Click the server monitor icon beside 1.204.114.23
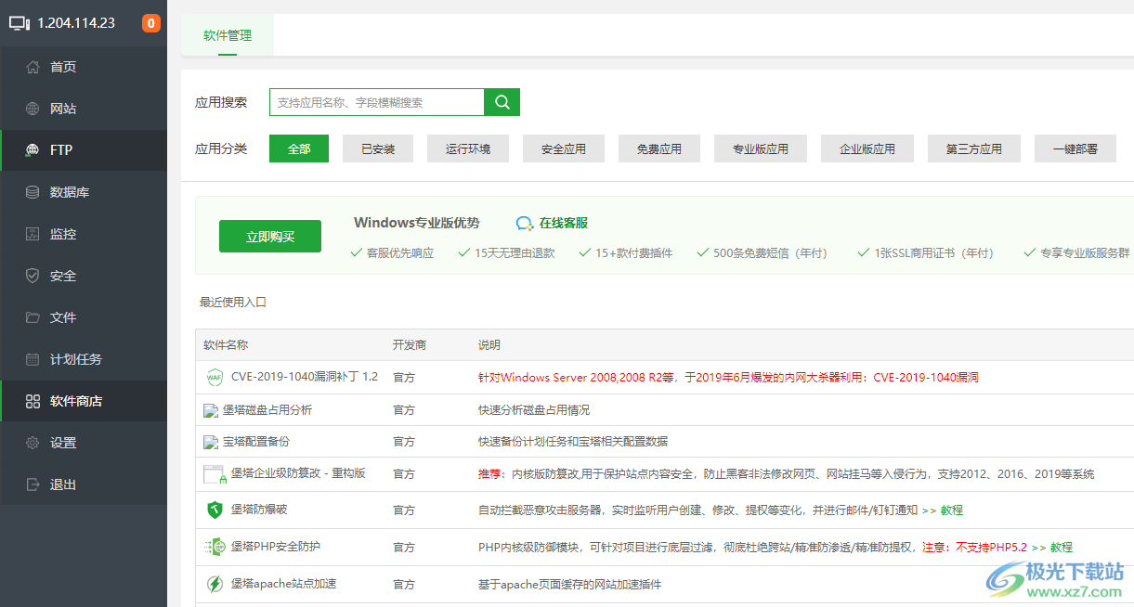This screenshot has width=1134, height=607. tap(20, 23)
